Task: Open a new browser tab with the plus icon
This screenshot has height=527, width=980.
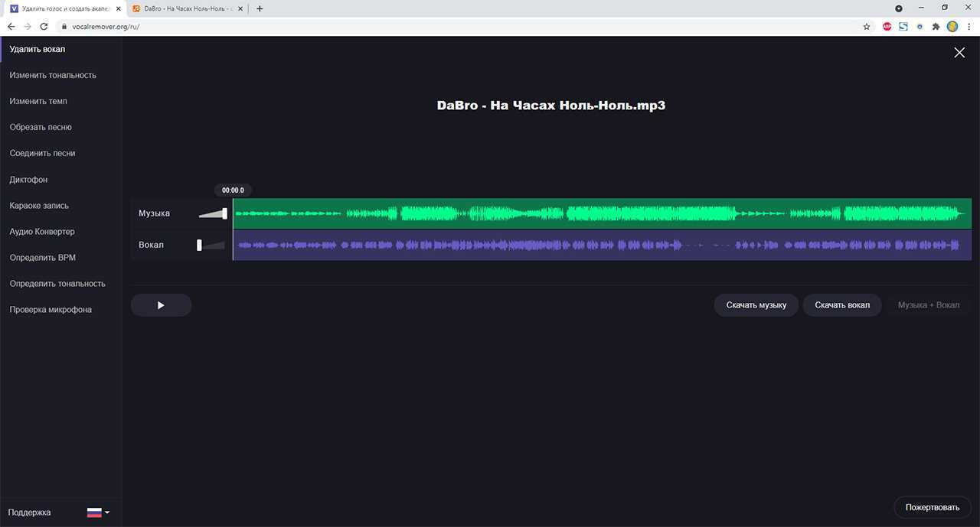Action: [260, 8]
